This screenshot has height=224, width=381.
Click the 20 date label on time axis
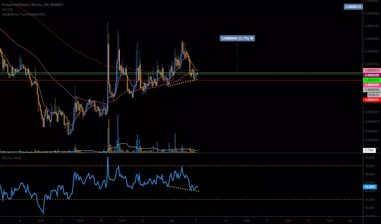[x=101, y=221]
